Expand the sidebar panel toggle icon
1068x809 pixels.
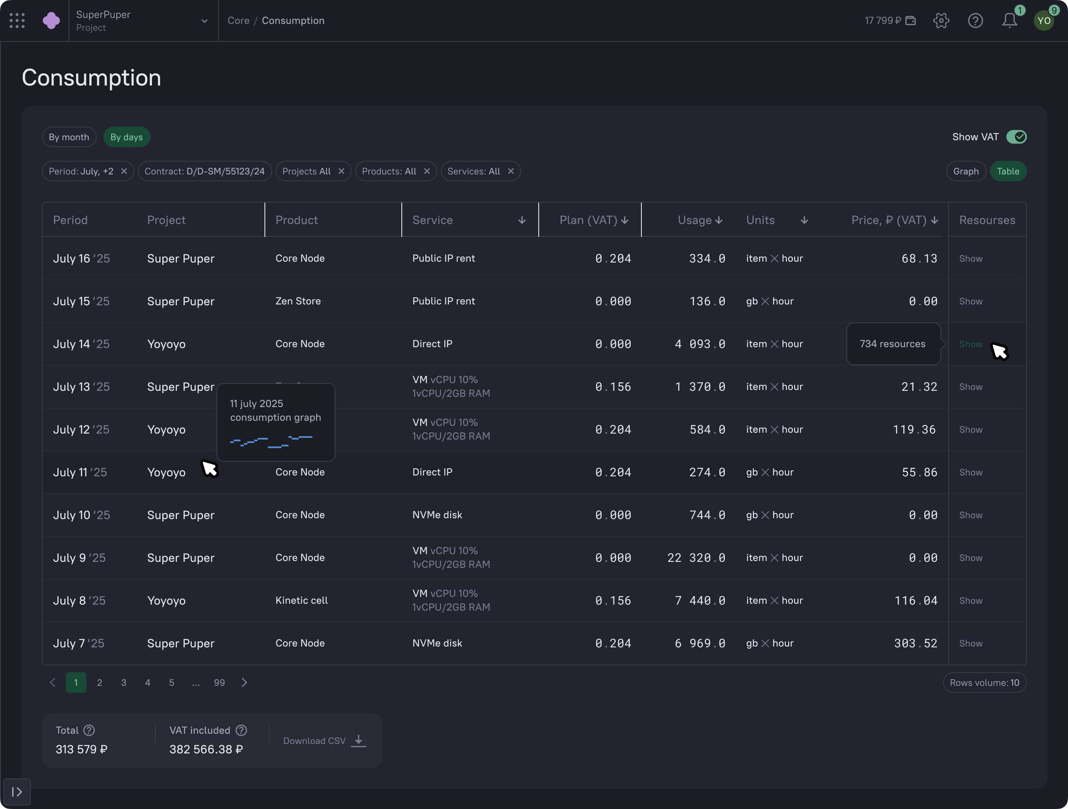(x=17, y=791)
